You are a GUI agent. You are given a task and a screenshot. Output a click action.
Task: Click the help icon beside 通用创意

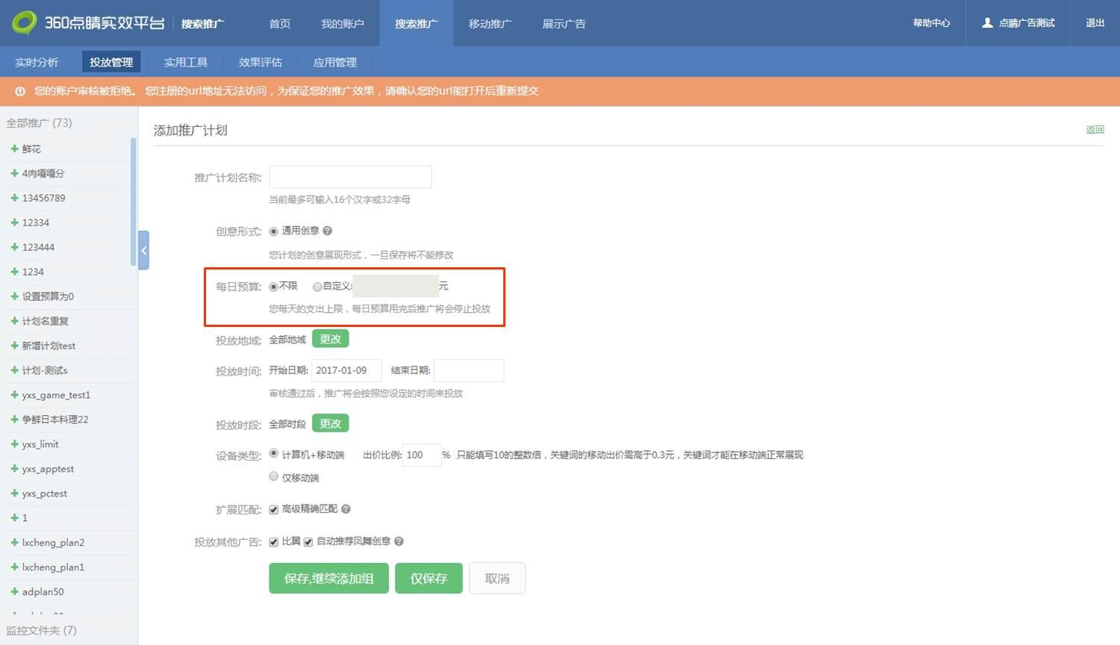[327, 231]
